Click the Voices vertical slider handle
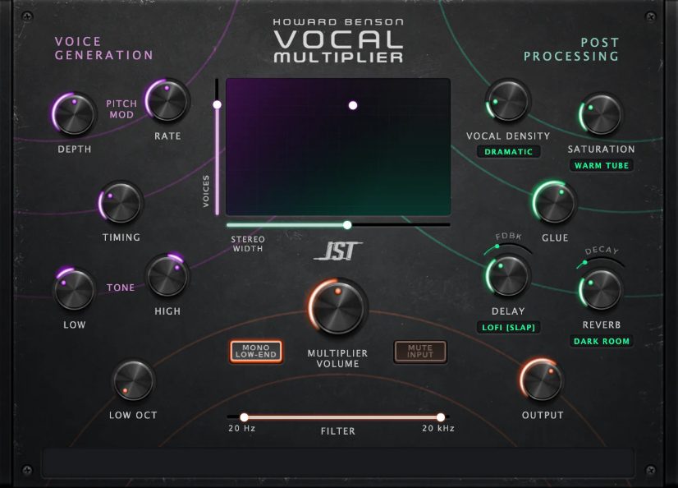Image resolution: width=678 pixels, height=488 pixels. pyautogui.click(x=217, y=104)
